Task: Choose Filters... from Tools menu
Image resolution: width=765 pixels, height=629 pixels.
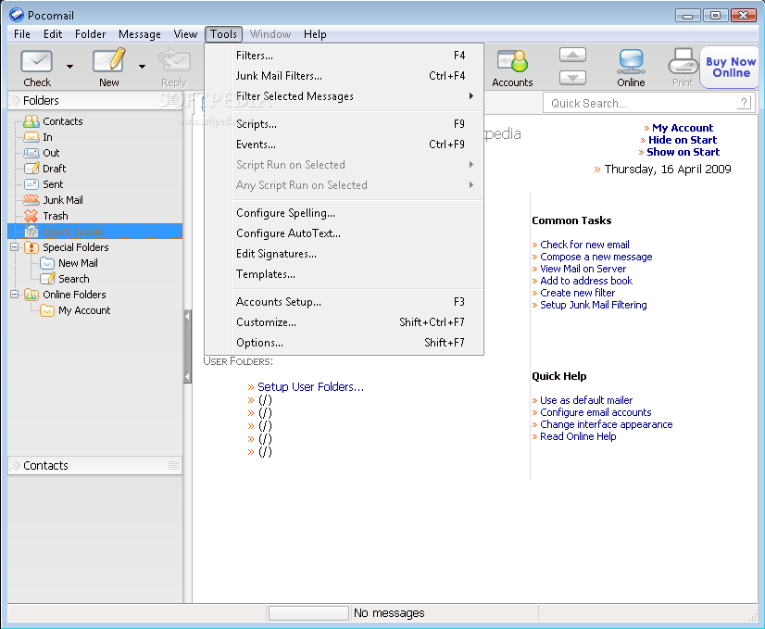Action: [x=357, y=56]
